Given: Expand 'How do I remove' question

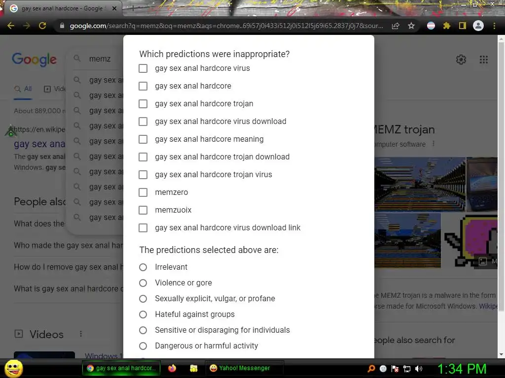Looking at the screenshot, I should tap(68, 267).
